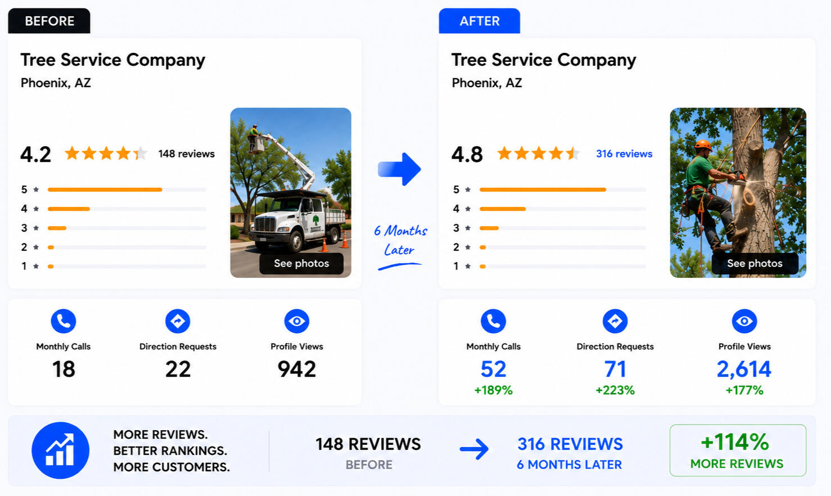Click the Profile Views eye icon in Before panel

pos(297,321)
